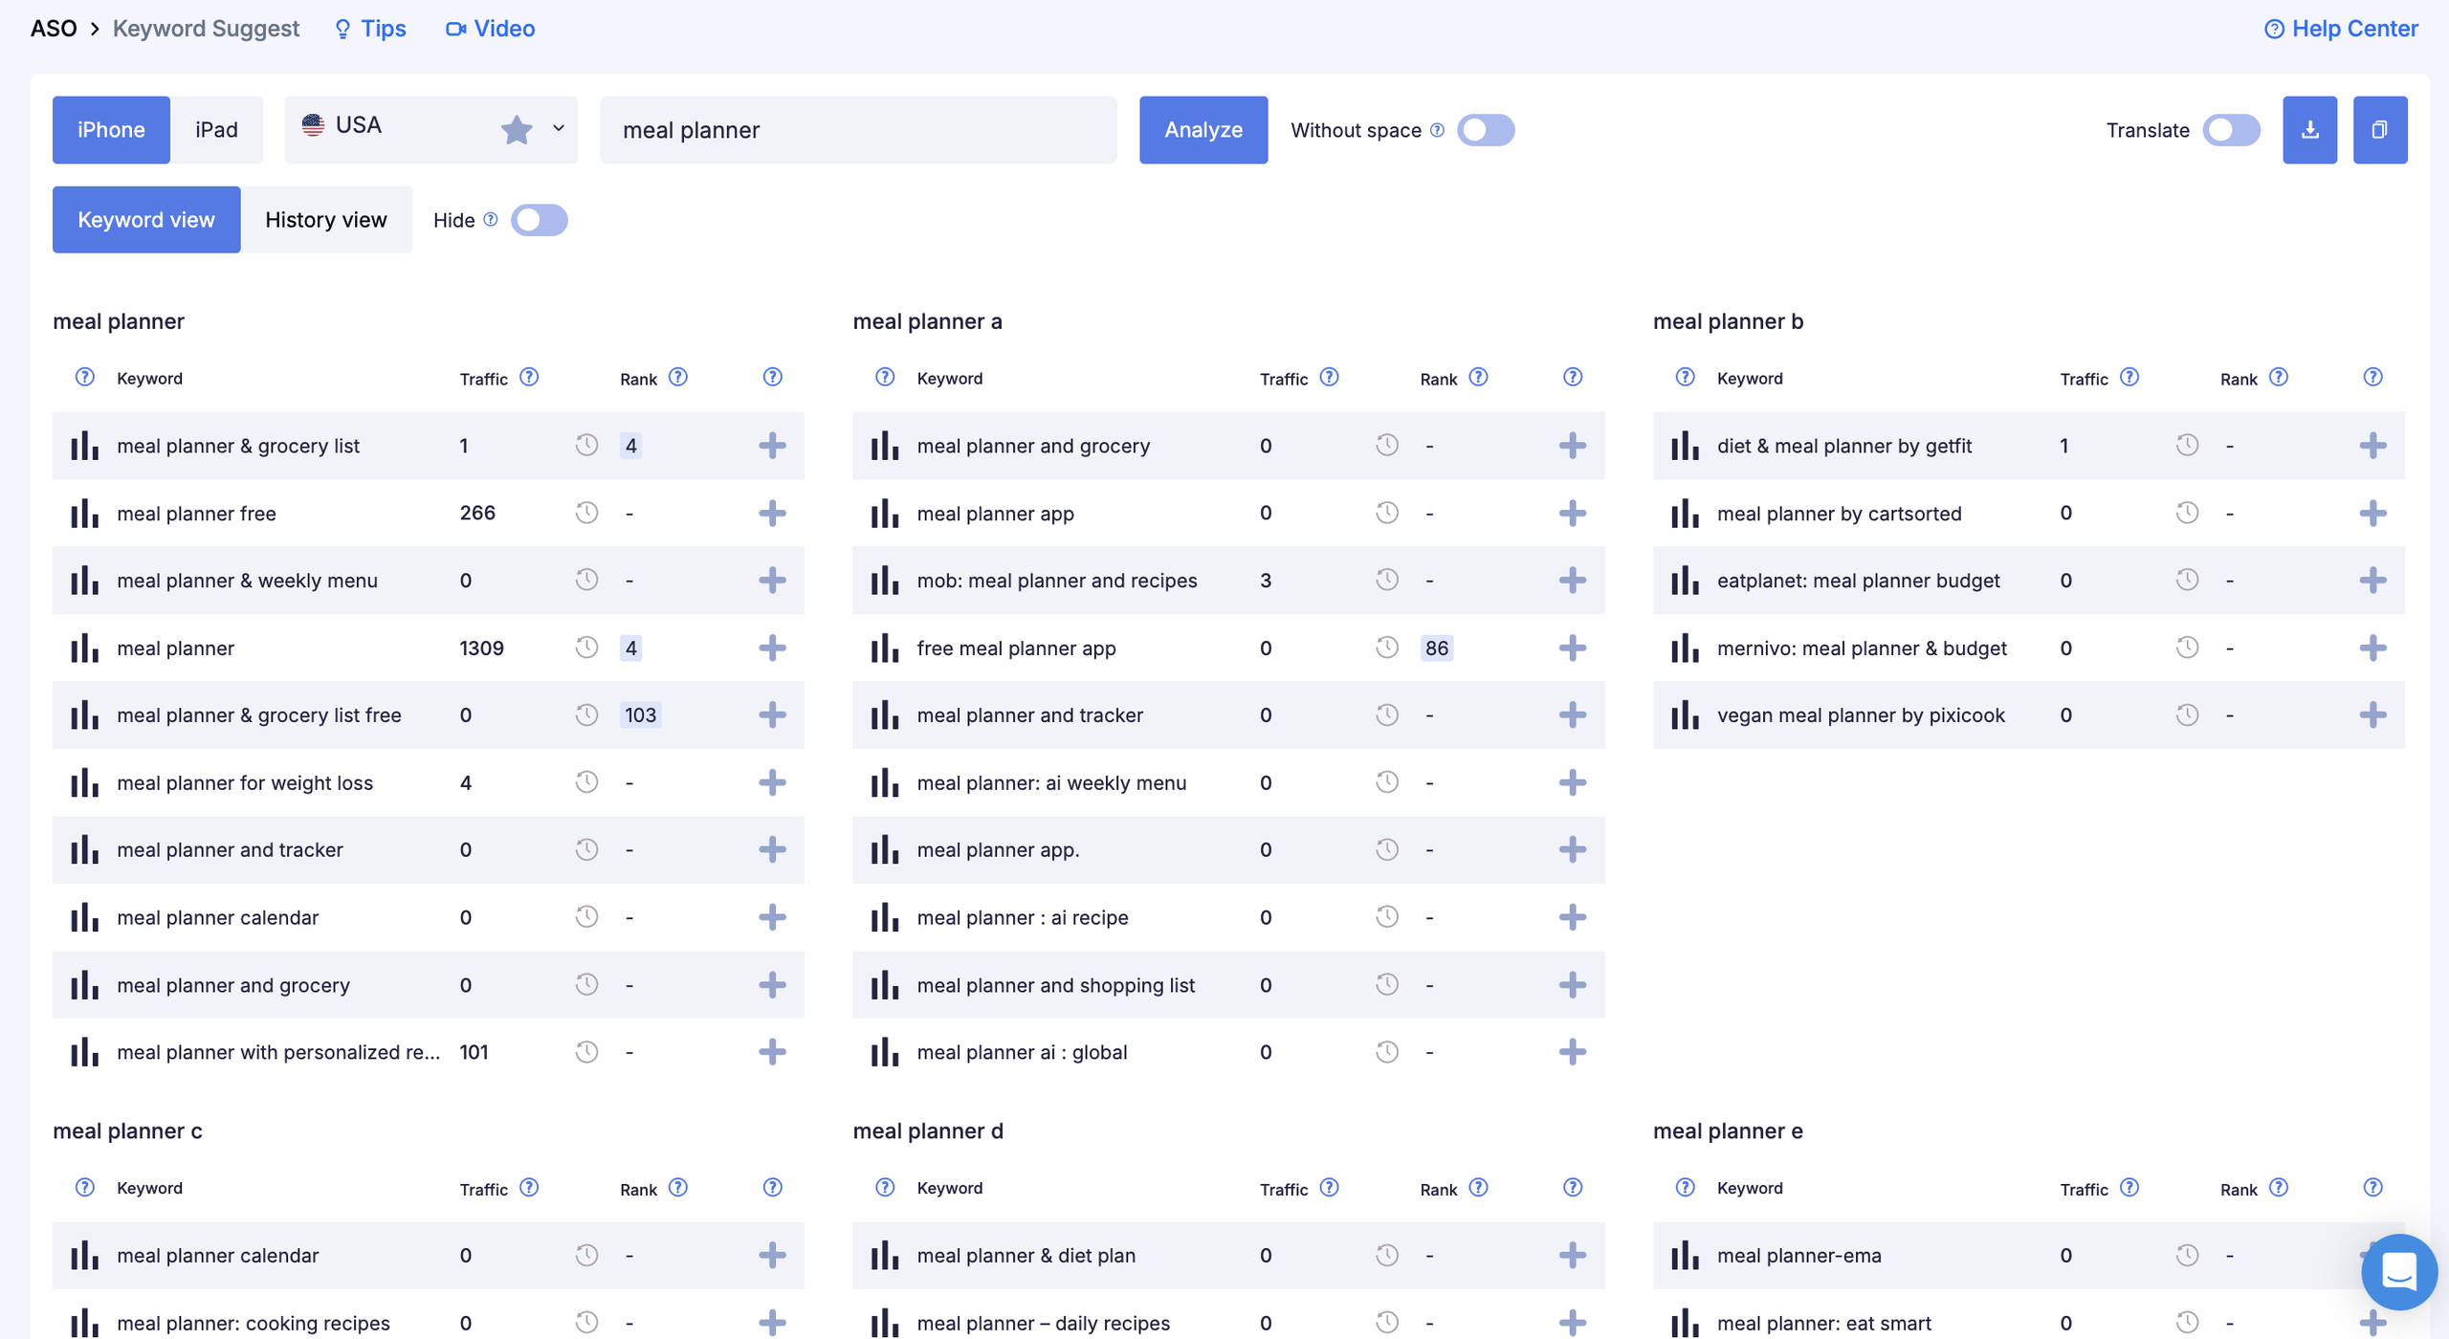Click Rank help icon in 'meal planner b' header

pyautogui.click(x=2279, y=377)
